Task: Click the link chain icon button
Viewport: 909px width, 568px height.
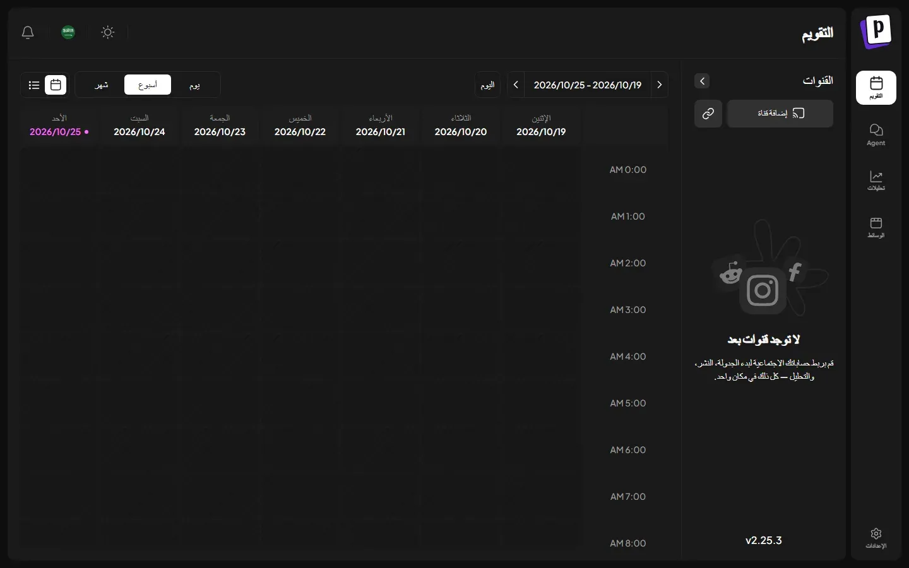Action: 708,114
